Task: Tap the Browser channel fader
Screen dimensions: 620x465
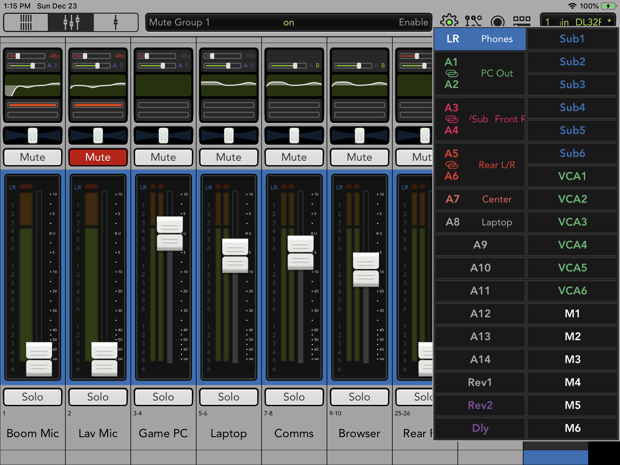Action: [x=366, y=270]
